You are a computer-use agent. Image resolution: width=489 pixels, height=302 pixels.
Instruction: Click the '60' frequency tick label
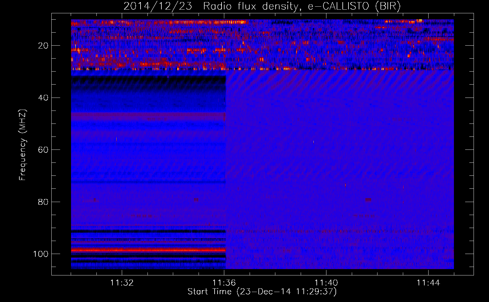pyautogui.click(x=44, y=150)
